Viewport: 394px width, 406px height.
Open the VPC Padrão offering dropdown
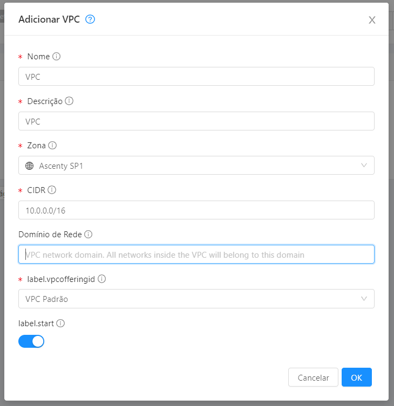click(196, 299)
